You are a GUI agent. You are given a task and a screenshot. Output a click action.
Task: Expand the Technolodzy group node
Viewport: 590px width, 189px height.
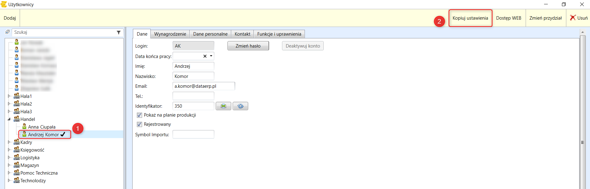point(9,180)
